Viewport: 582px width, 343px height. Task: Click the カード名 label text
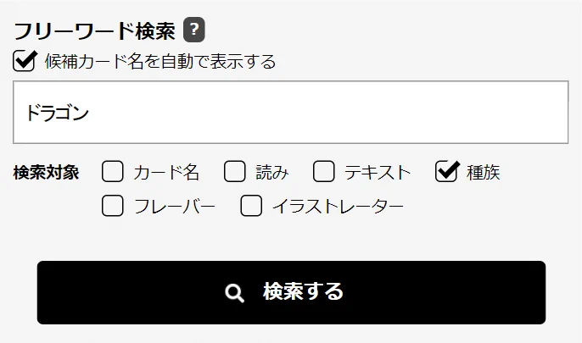pyautogui.click(x=166, y=172)
